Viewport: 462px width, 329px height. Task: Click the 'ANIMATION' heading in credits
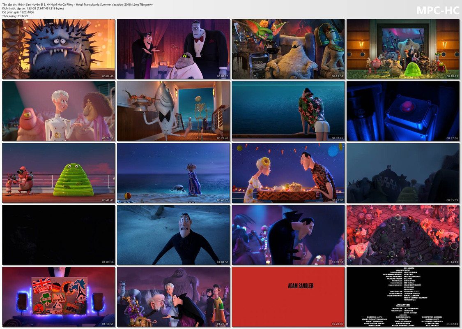point(403,305)
